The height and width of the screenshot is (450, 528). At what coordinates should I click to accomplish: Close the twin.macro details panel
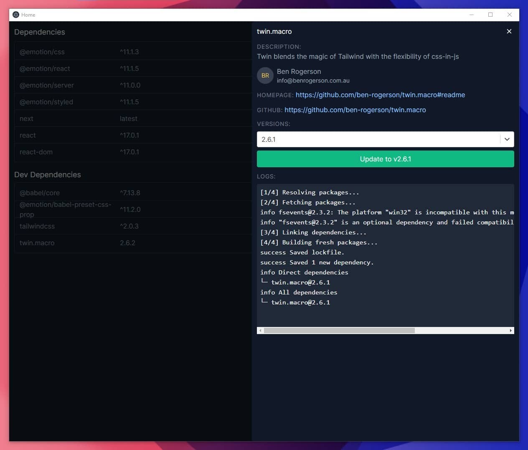pyautogui.click(x=509, y=31)
